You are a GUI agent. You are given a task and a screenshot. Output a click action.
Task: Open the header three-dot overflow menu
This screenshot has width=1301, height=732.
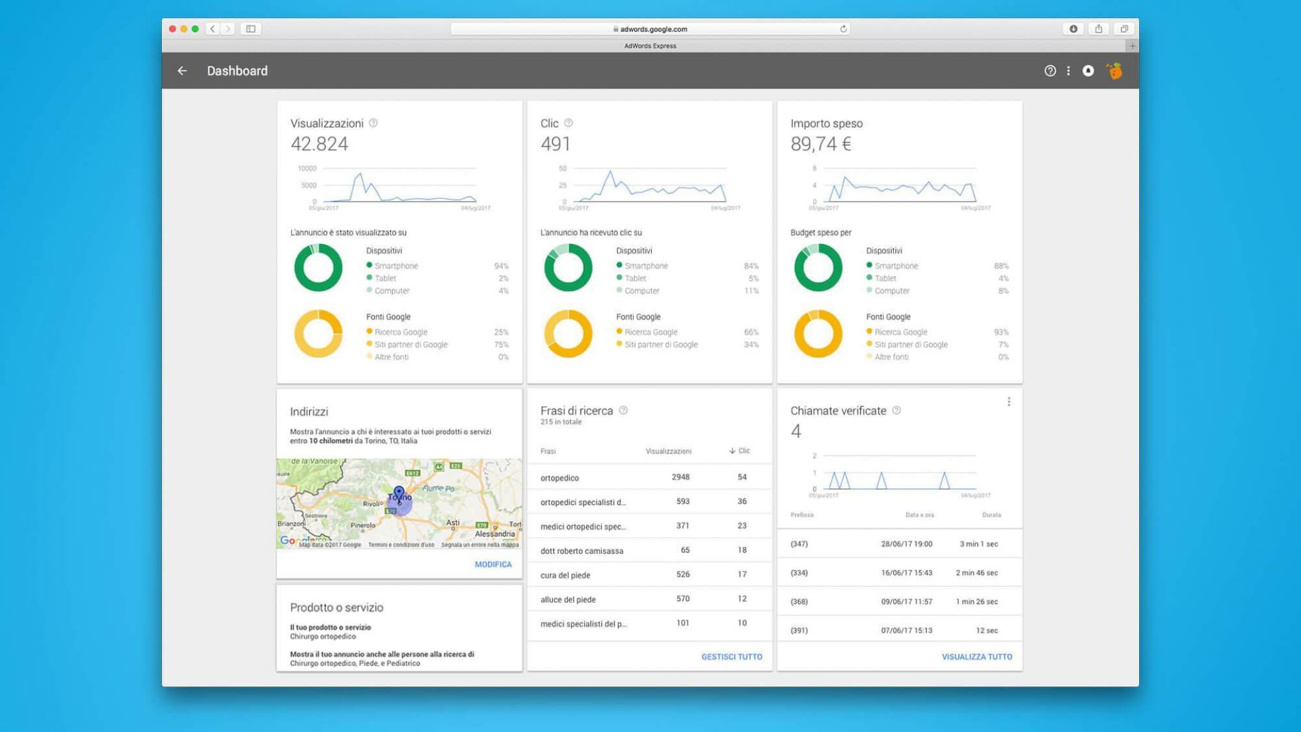[x=1068, y=71]
